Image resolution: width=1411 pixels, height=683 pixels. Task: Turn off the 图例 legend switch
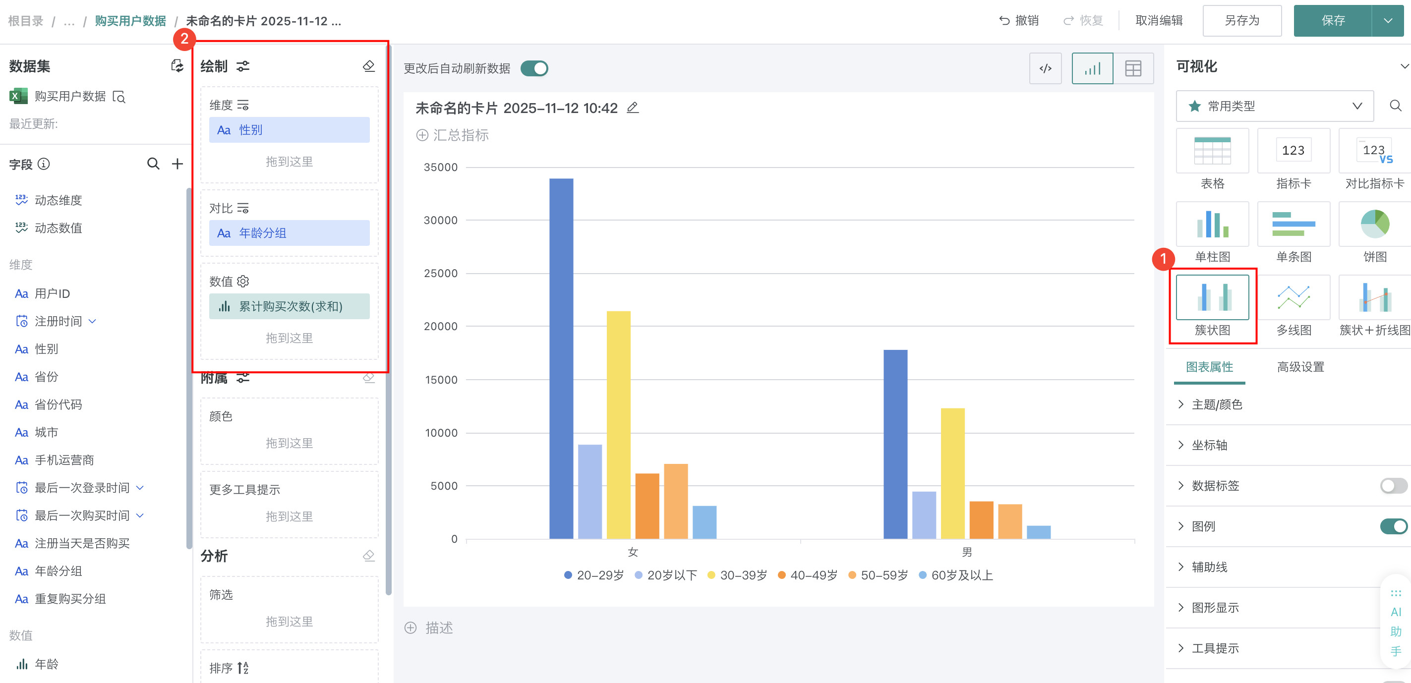[1393, 526]
